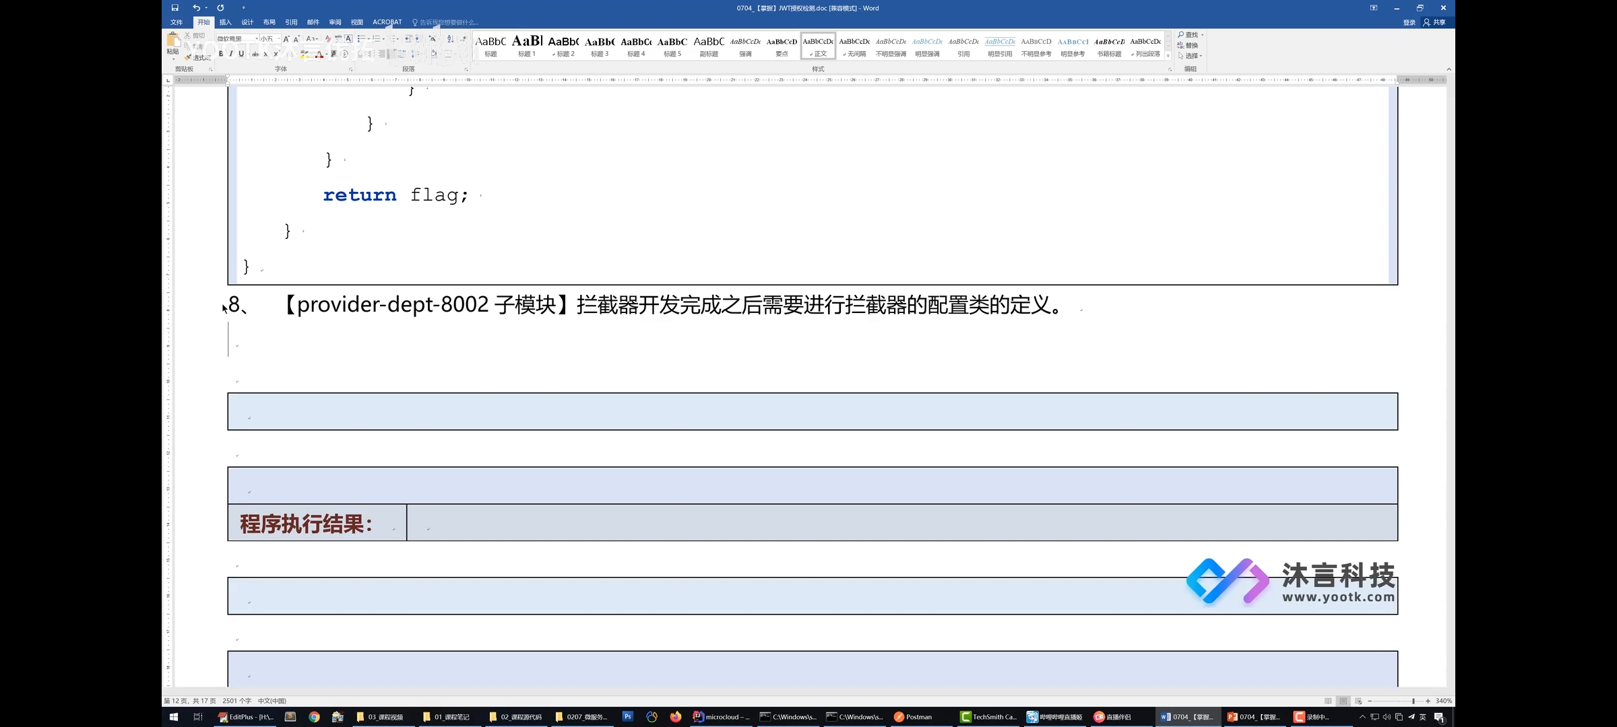
Task: Switch to the ACROBAT ribbon tab
Action: coord(387,22)
